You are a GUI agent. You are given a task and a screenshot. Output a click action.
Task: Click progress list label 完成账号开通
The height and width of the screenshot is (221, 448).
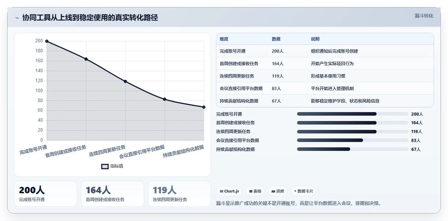[x=229, y=114]
